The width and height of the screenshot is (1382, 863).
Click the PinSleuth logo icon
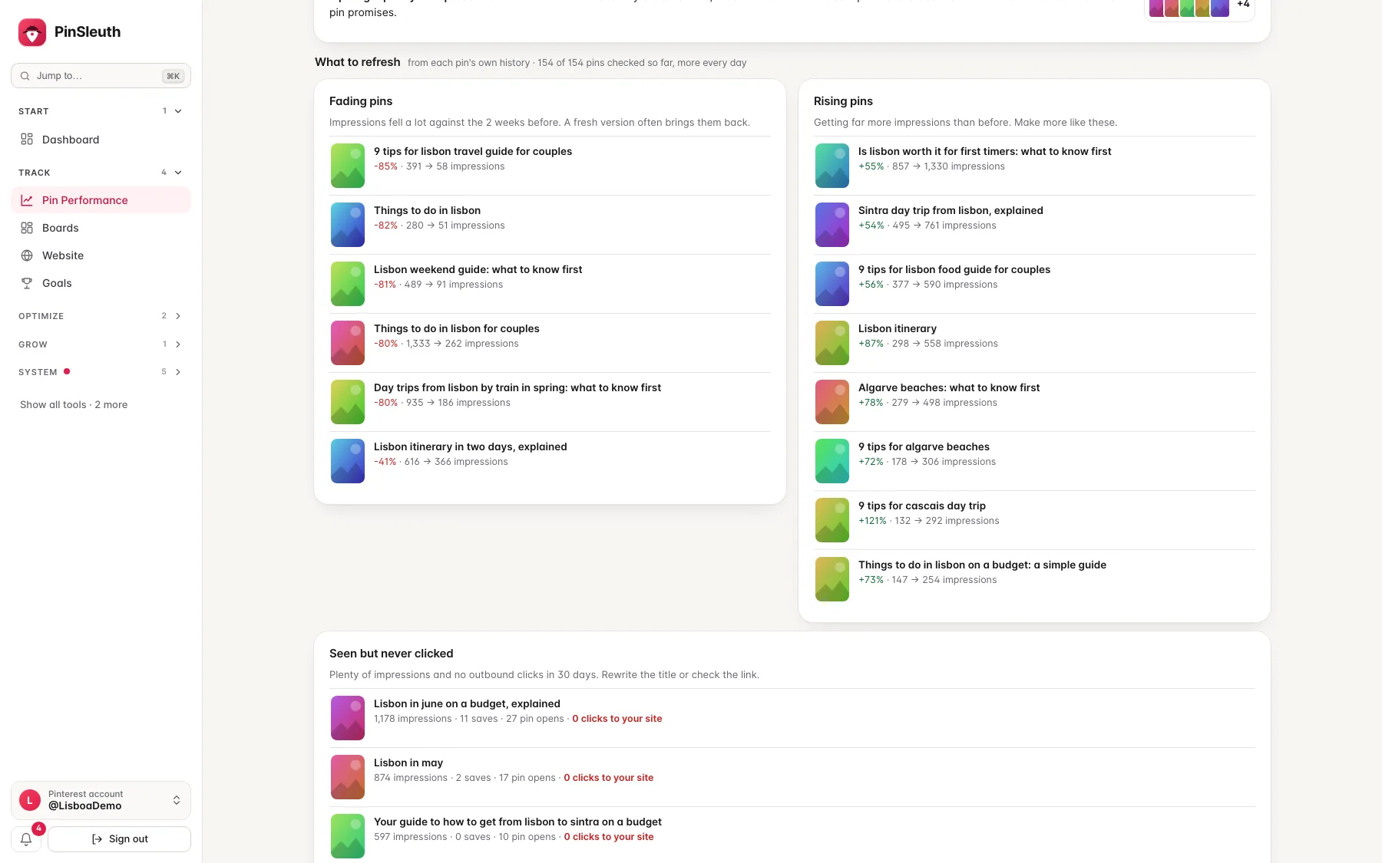coord(32,32)
